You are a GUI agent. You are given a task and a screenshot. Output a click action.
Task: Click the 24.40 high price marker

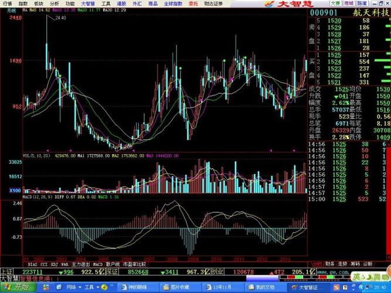click(x=60, y=18)
